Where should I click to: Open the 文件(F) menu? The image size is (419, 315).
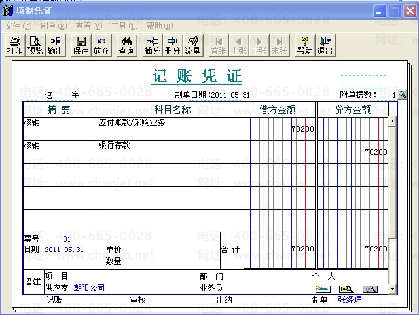click(18, 26)
